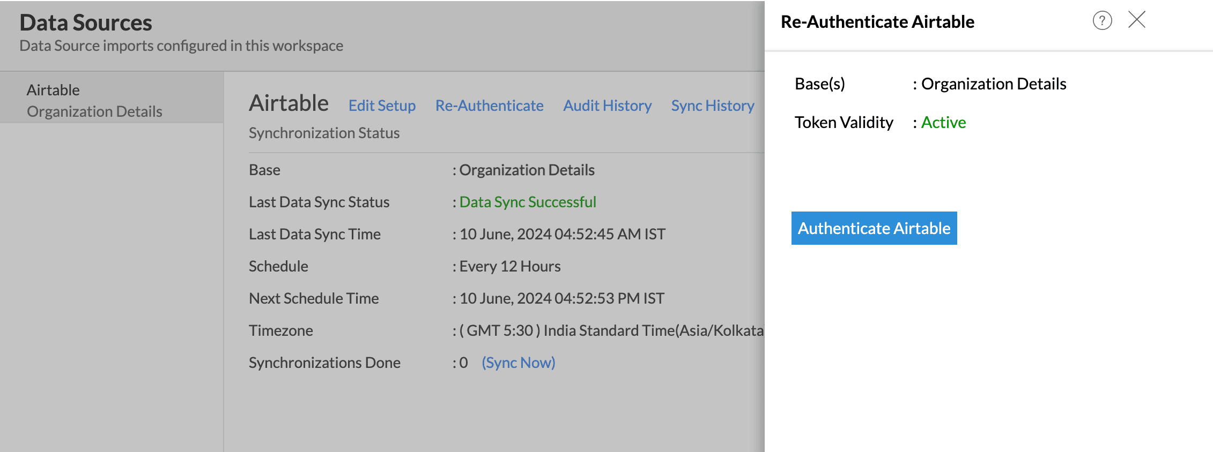Click the Token Validity label

click(844, 122)
